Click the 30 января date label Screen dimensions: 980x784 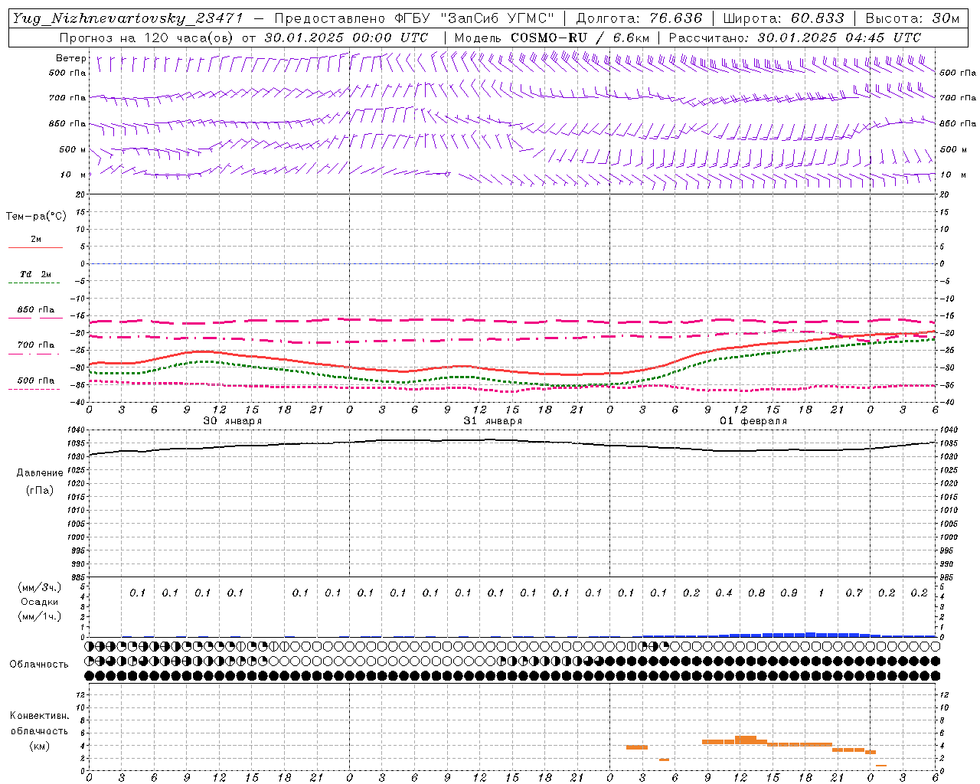(232, 420)
